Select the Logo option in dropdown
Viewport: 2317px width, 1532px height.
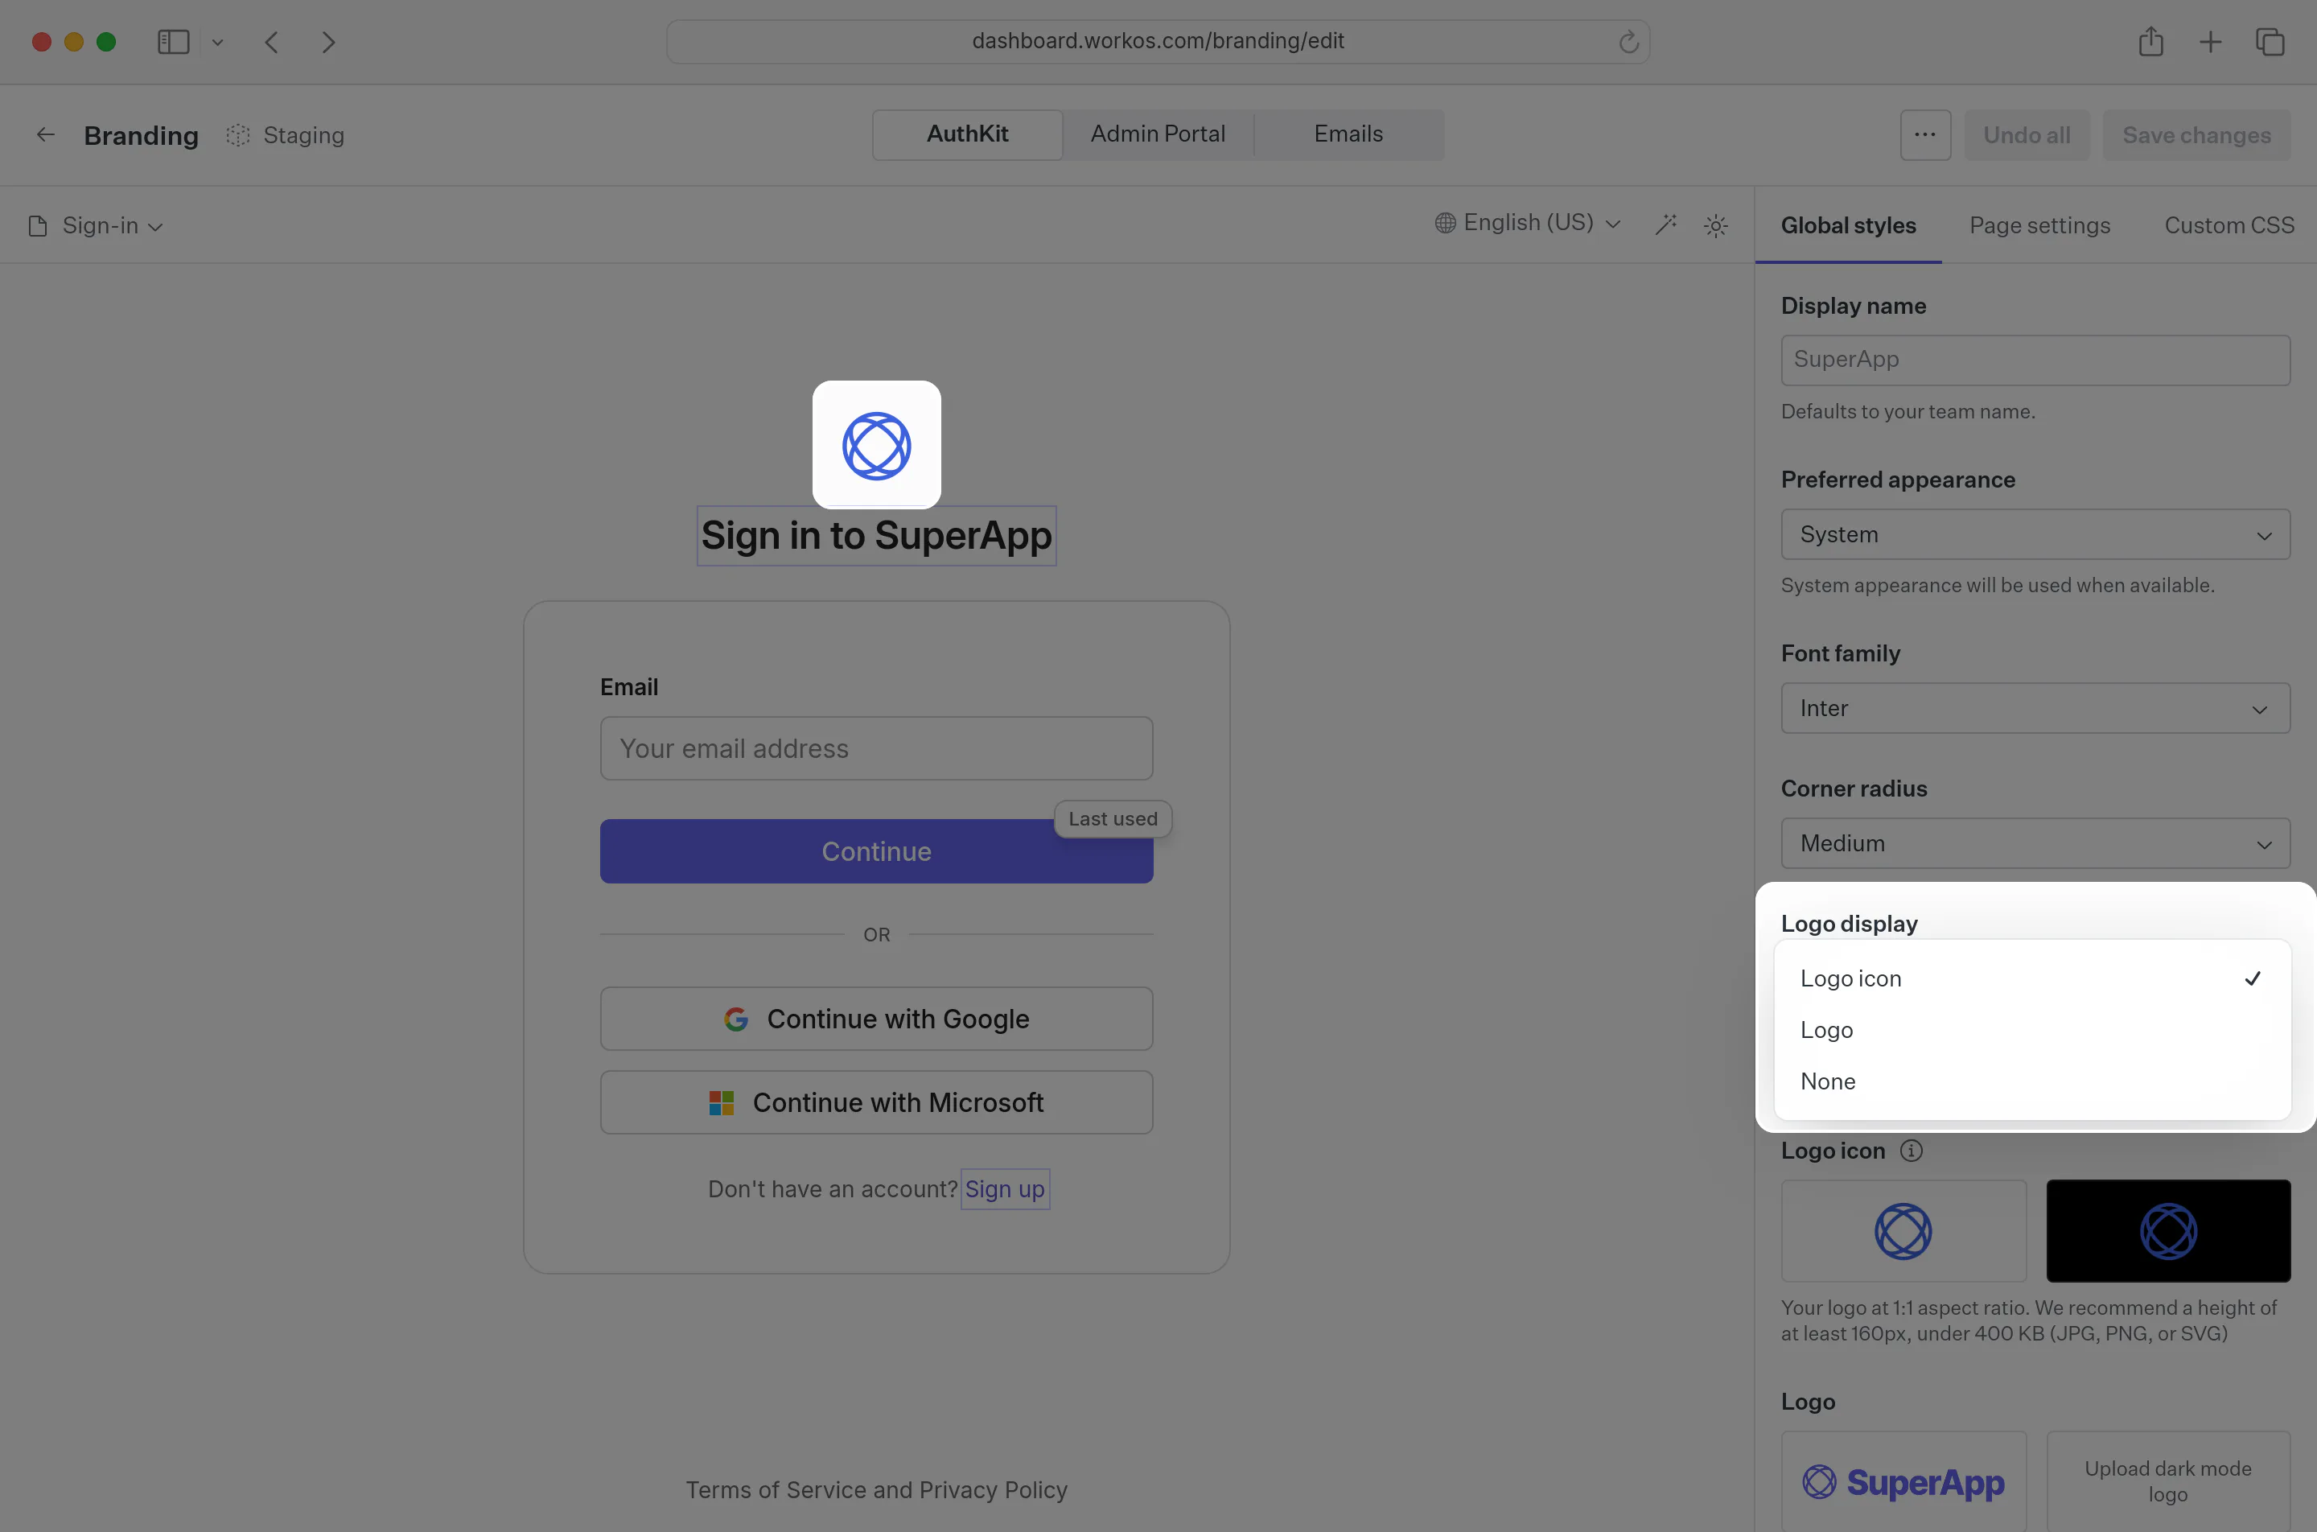[x=2031, y=1030]
